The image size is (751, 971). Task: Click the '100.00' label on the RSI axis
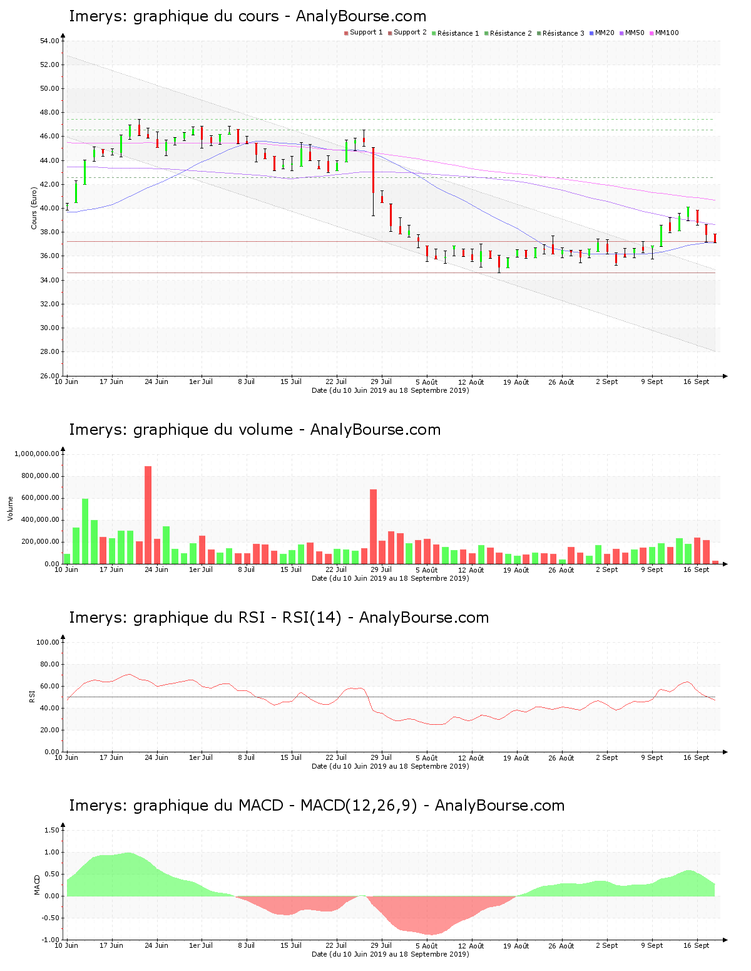click(48, 642)
